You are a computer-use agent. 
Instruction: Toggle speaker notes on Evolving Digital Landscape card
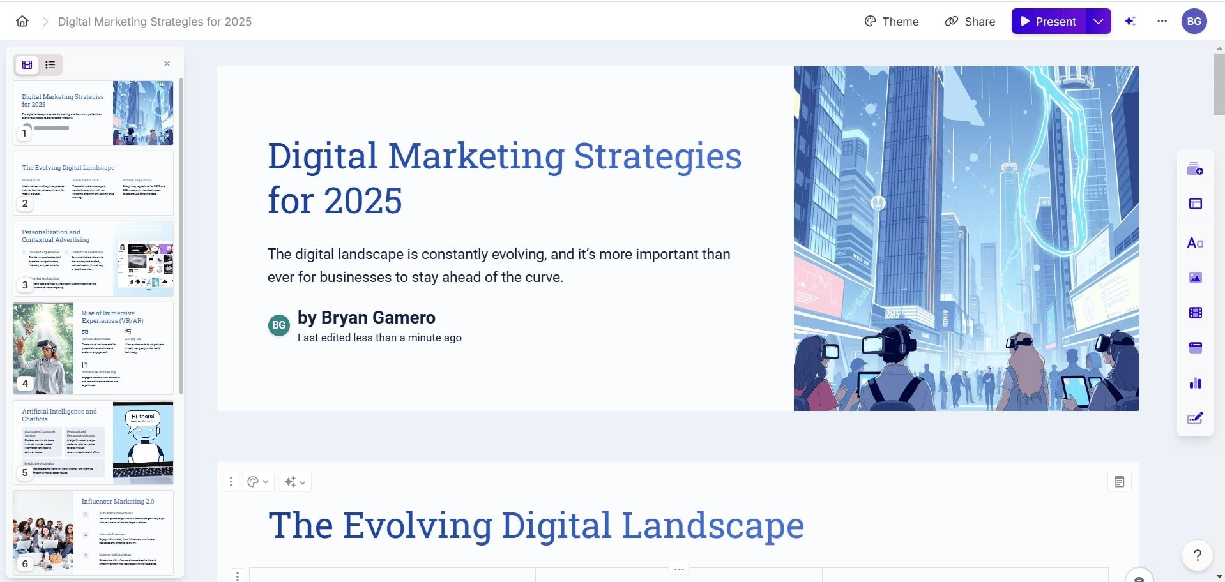click(x=1119, y=482)
